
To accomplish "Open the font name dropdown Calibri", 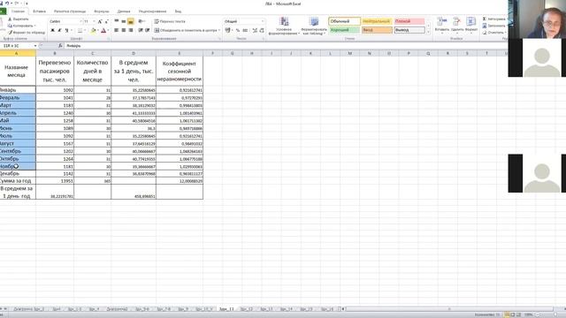I will [80, 21].
